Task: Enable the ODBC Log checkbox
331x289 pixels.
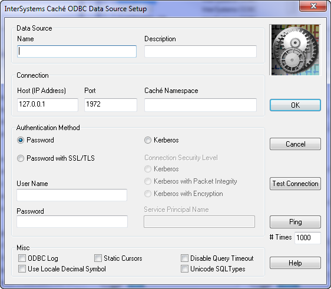Action: [x=22, y=258]
